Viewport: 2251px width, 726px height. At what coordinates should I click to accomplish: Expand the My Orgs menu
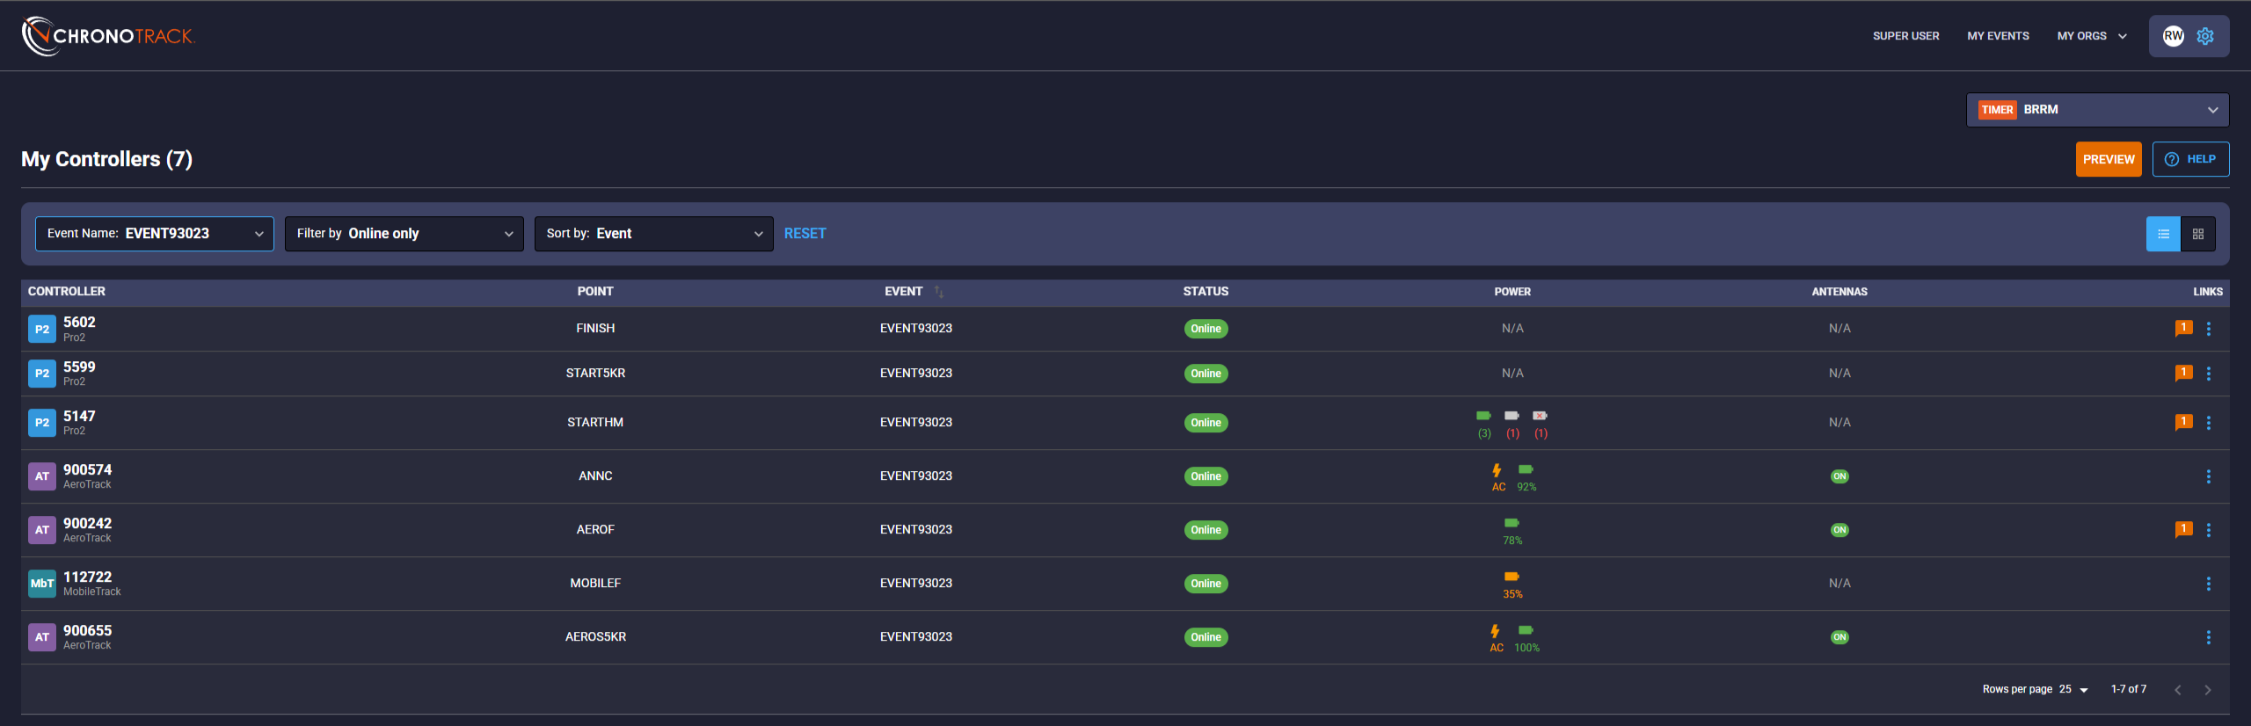[2092, 36]
